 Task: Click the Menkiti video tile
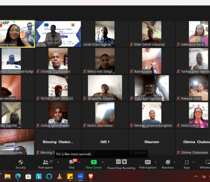pos(17,88)
